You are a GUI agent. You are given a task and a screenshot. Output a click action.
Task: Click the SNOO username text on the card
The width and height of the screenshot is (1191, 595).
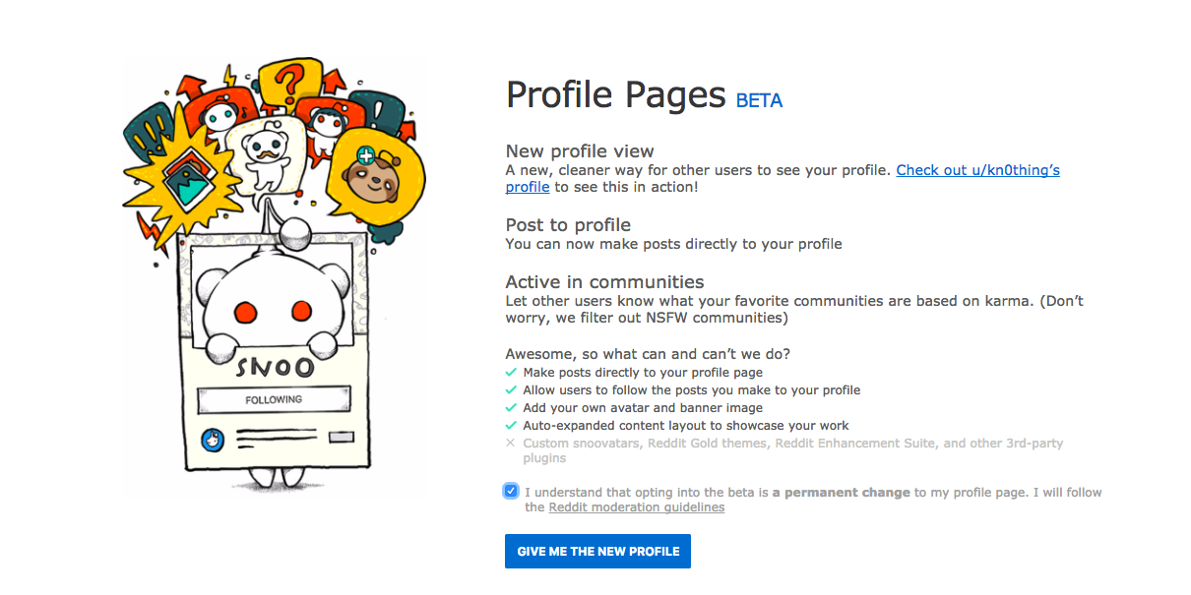274,367
